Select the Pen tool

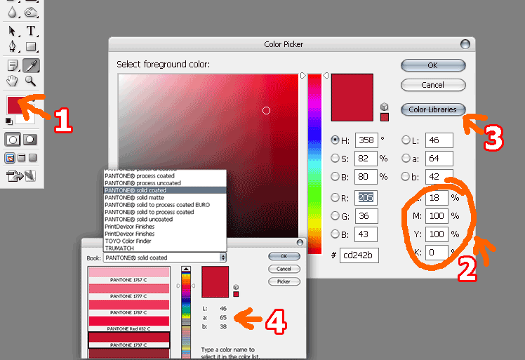coord(13,46)
